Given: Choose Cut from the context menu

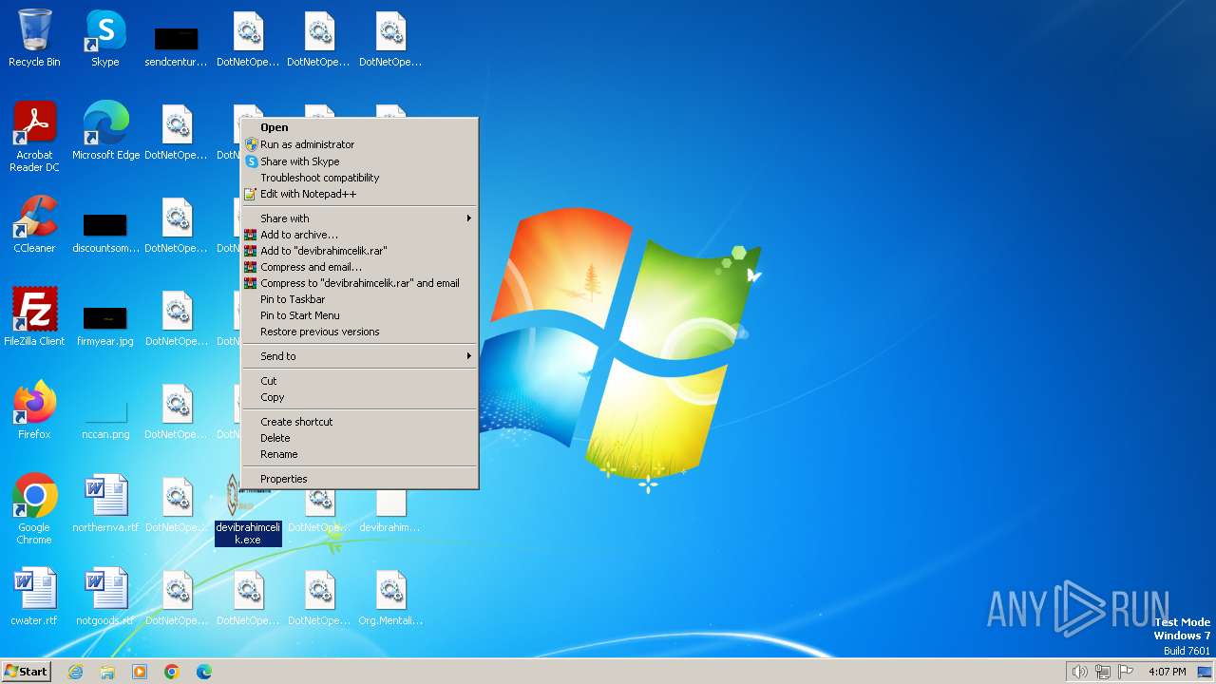Looking at the screenshot, I should coord(359,381).
